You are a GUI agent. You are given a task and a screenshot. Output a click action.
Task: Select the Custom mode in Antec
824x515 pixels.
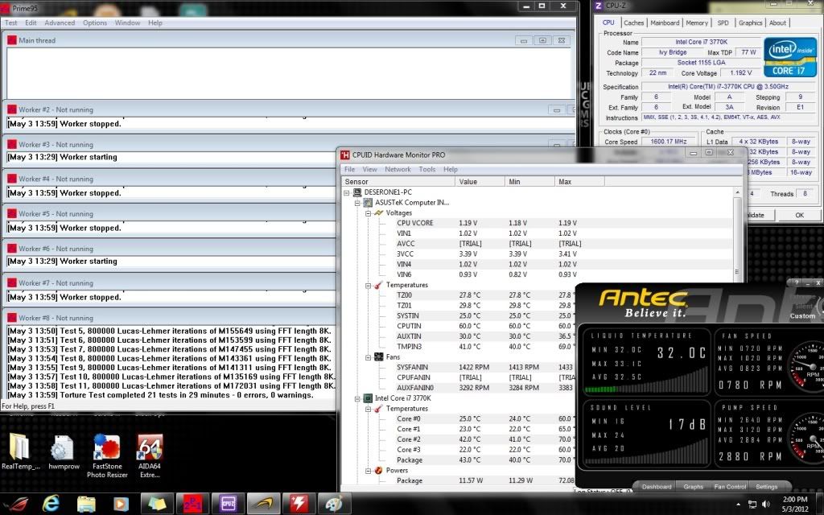(x=802, y=315)
